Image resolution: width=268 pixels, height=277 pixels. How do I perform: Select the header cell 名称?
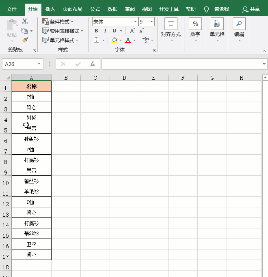32,86
